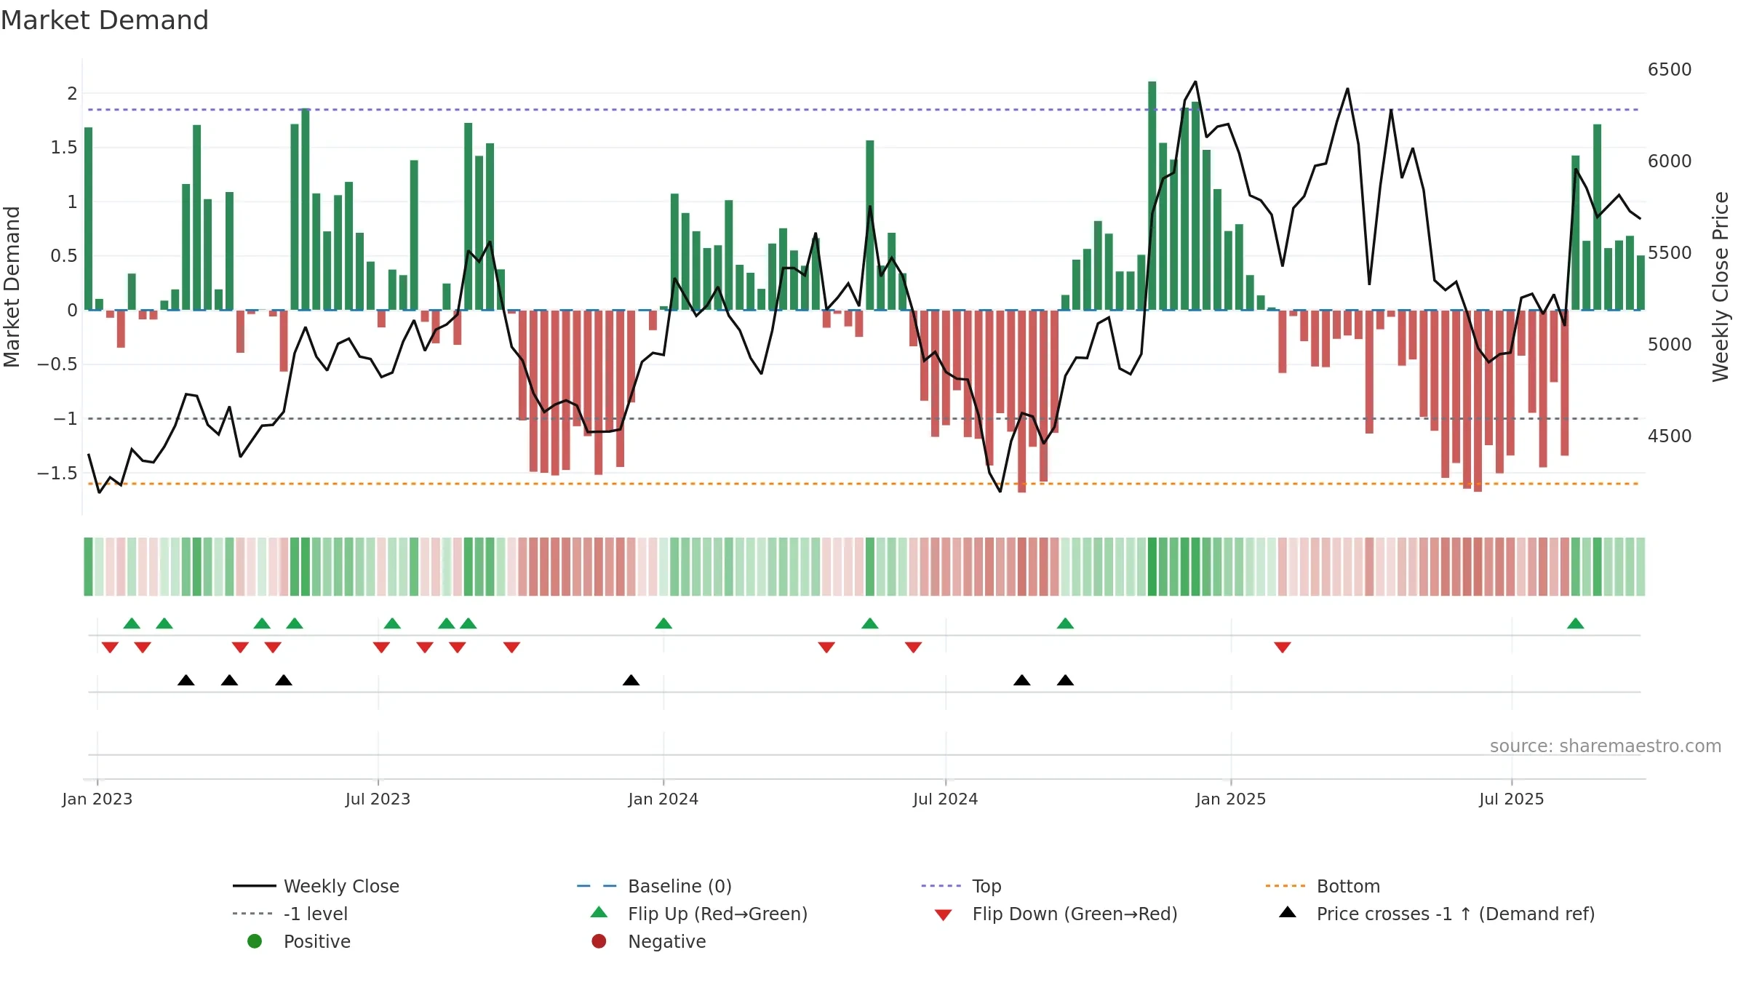The width and height of the screenshot is (1746, 982).
Task: Click the Weekly Close Price axis title
Action: click(1721, 287)
